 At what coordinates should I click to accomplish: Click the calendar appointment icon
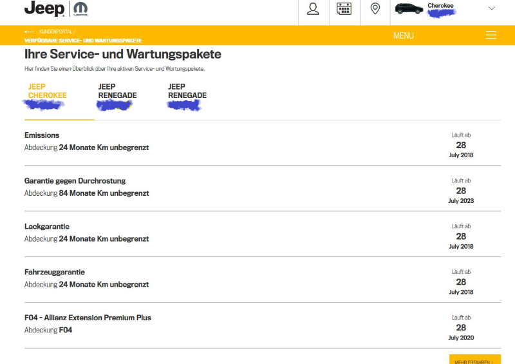click(344, 9)
